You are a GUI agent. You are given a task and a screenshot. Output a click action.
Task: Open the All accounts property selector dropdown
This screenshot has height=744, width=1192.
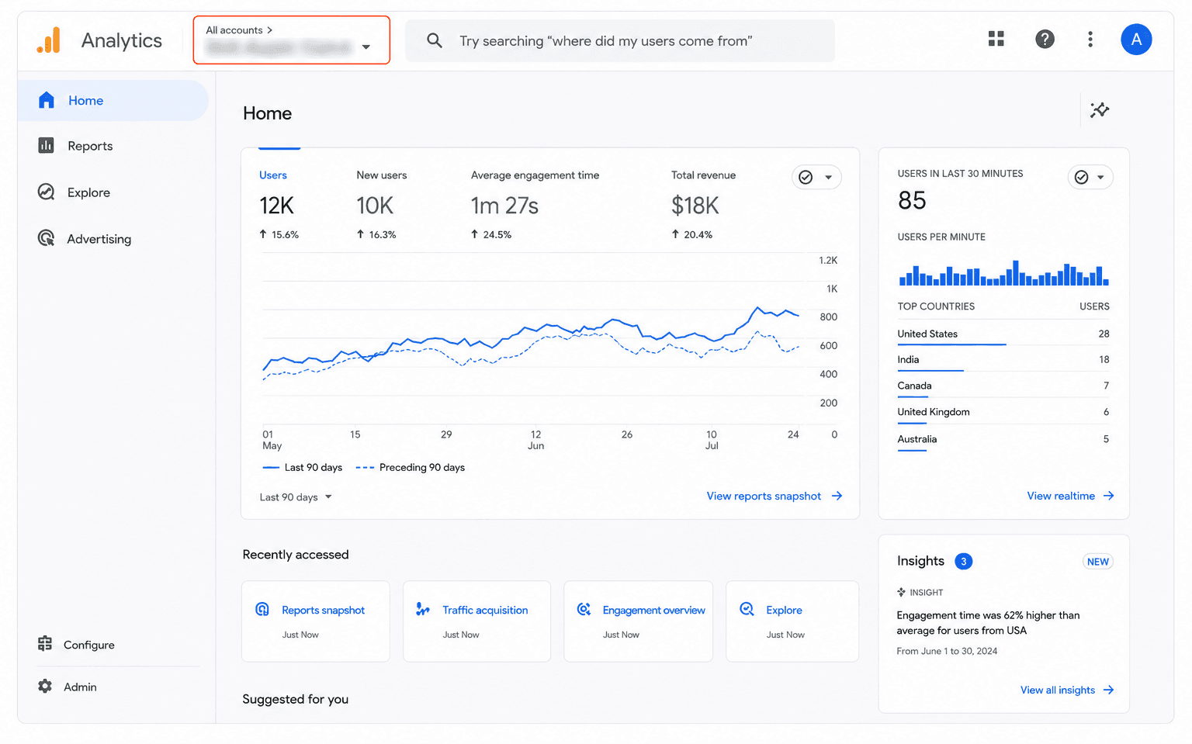click(x=291, y=40)
